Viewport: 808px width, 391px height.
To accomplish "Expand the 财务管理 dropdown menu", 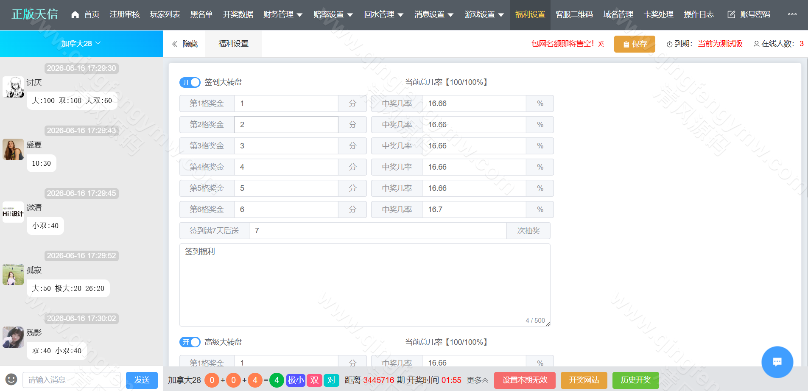I will [x=282, y=14].
